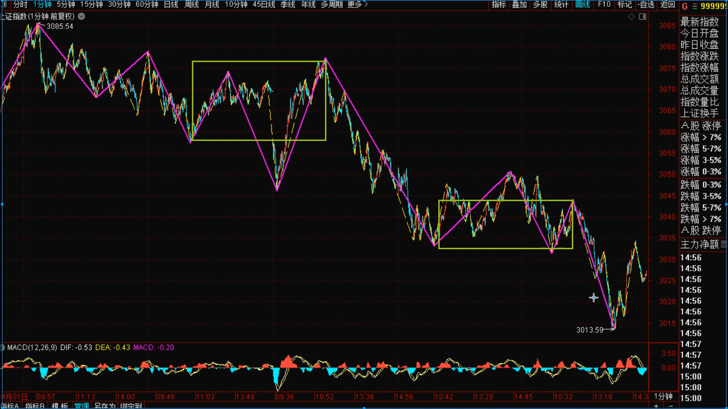The width and height of the screenshot is (728, 409).
Task: Open the 多周期 multi-period view
Action: (332, 4)
